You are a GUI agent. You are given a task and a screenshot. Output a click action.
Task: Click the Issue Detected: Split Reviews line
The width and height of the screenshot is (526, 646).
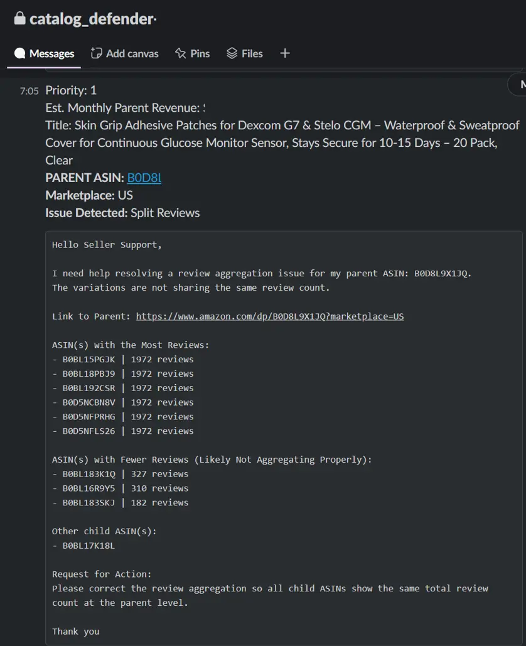[122, 212]
